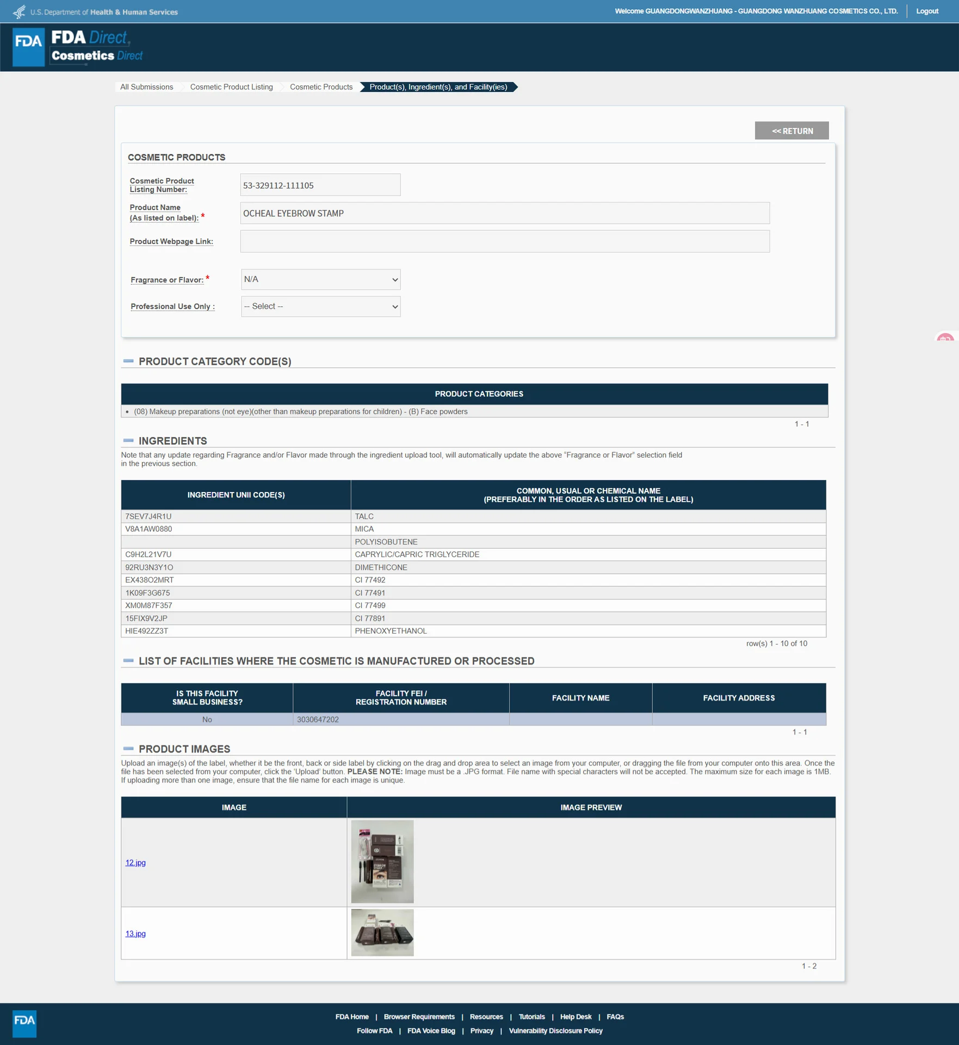This screenshot has width=959, height=1045.
Task: Collapse the List of Facilities section
Action: (128, 661)
